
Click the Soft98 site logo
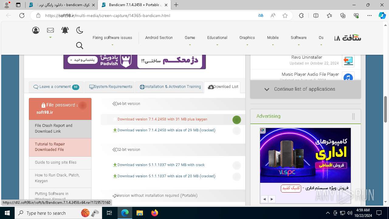(348, 38)
